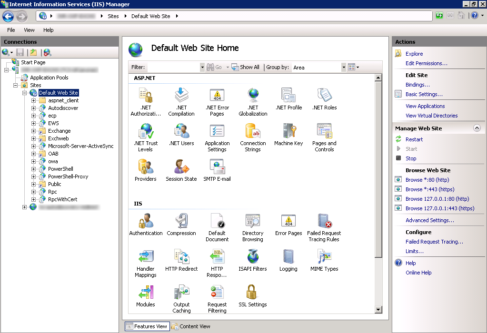487x333 pixels.
Task: Select Application Pools in Connections tree
Action: (x=49, y=78)
